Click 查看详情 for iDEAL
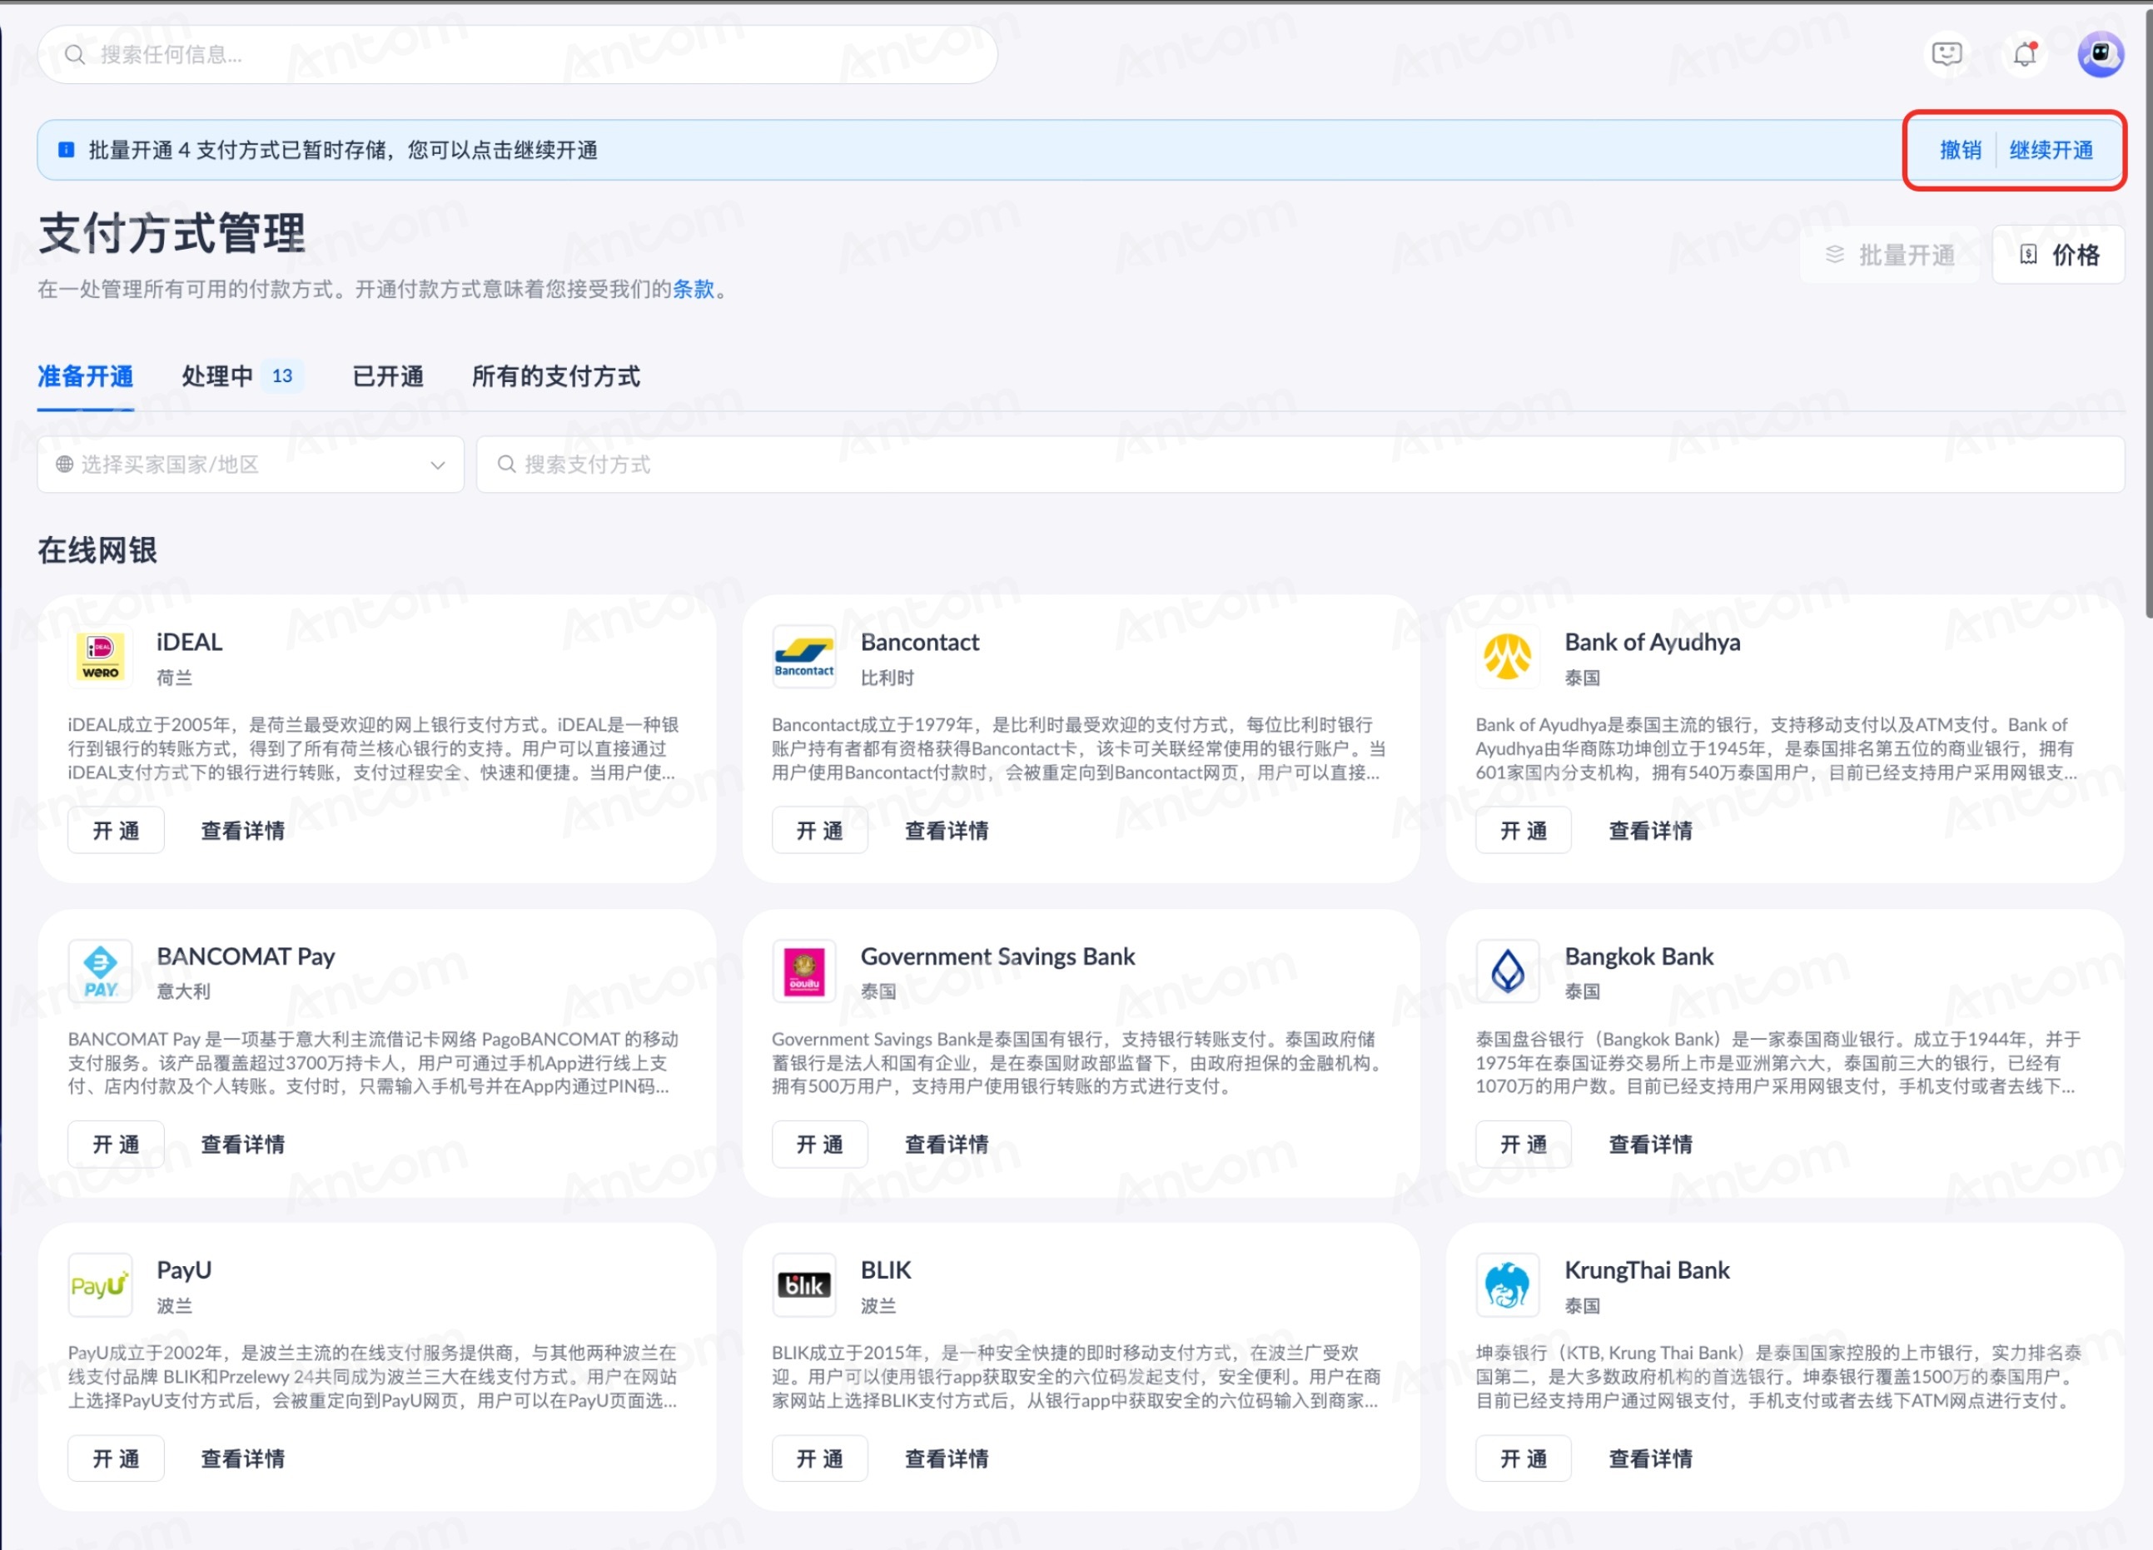The height and width of the screenshot is (1550, 2153). [243, 831]
